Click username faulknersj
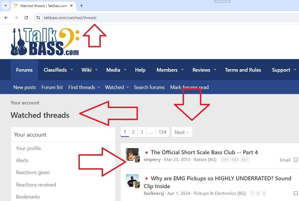The width and height of the screenshot is (299, 201). point(154,193)
